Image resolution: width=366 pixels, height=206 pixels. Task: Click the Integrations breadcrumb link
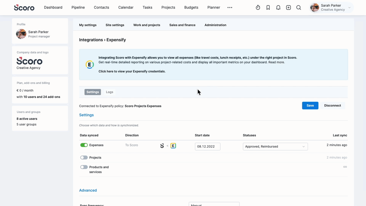click(91, 40)
